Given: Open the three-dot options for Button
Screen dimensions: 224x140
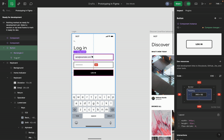Looking at the screenshot, I should 220,18.
